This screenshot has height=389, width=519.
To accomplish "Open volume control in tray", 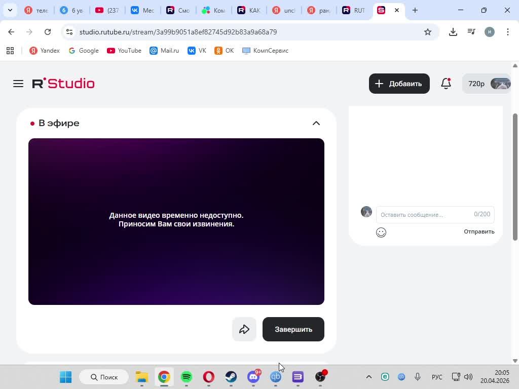I will (x=468, y=377).
